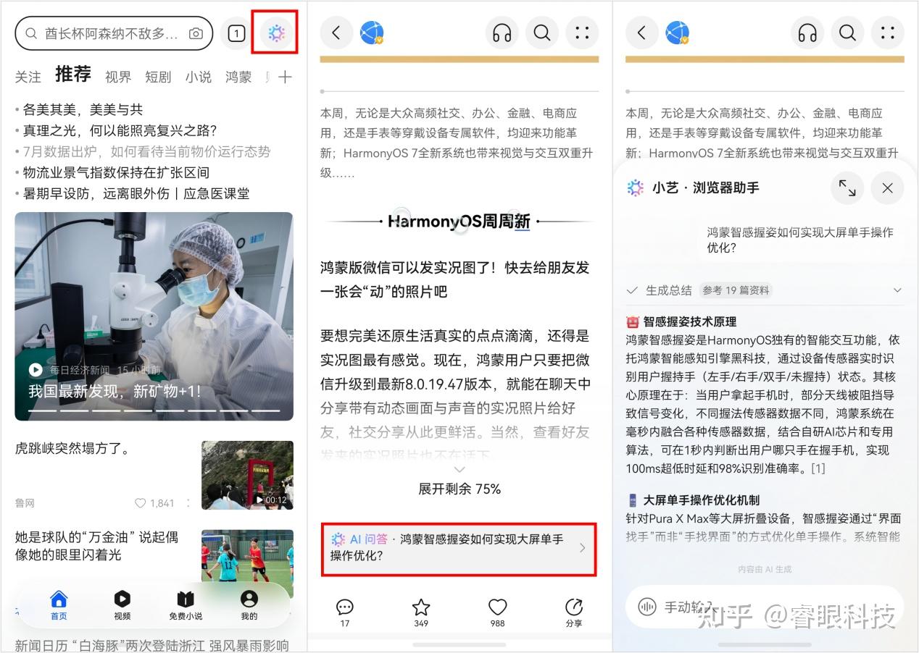Go back using arrow in middle article screen
Image resolution: width=919 pixels, height=653 pixels.
(336, 33)
